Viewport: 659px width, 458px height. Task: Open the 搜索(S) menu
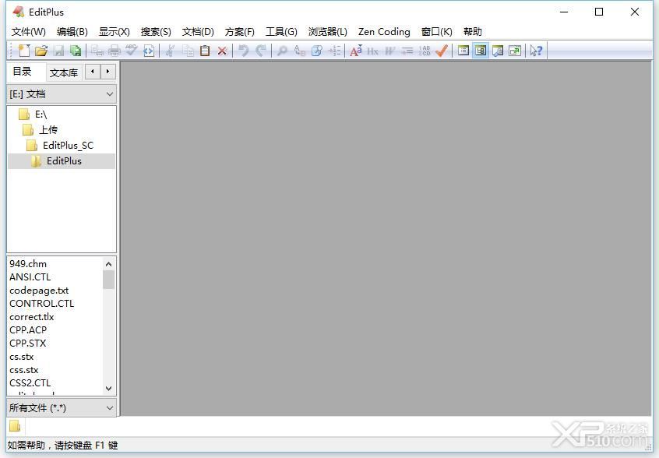tap(156, 32)
